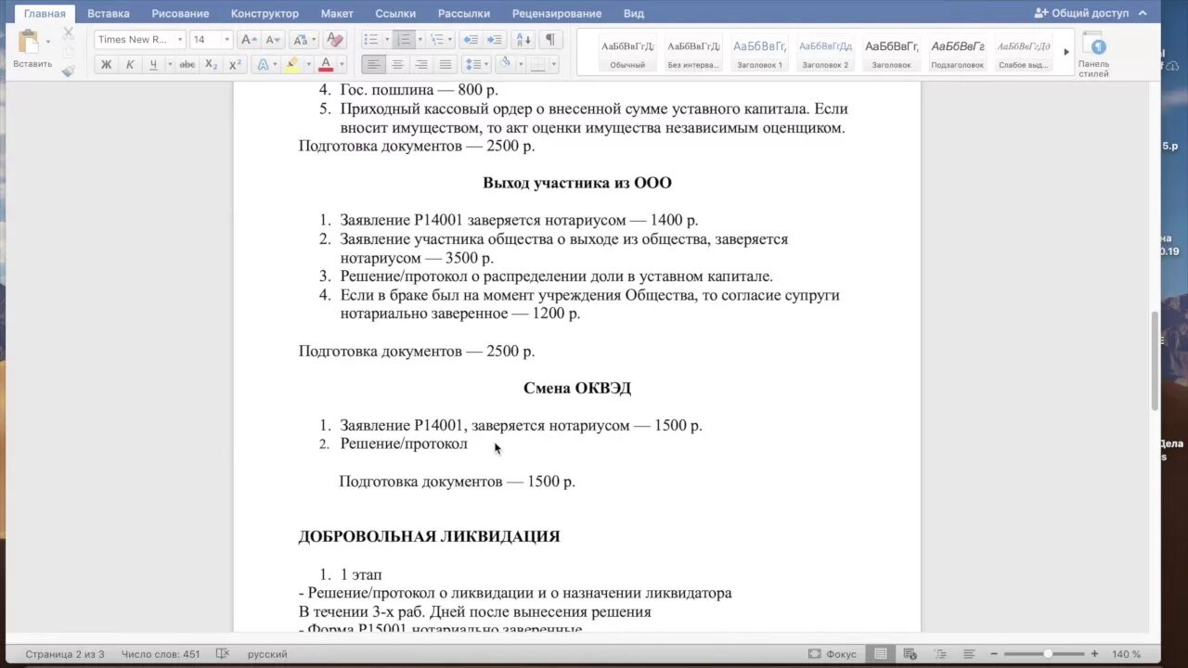
Task: Open the change case (Aa) dropdown
Action: (303, 40)
